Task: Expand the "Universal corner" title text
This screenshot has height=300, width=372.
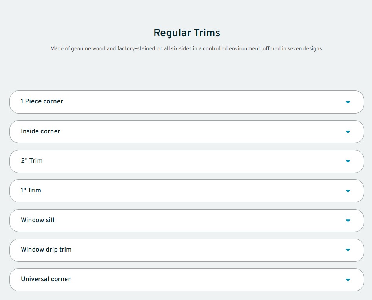Action: pos(46,279)
